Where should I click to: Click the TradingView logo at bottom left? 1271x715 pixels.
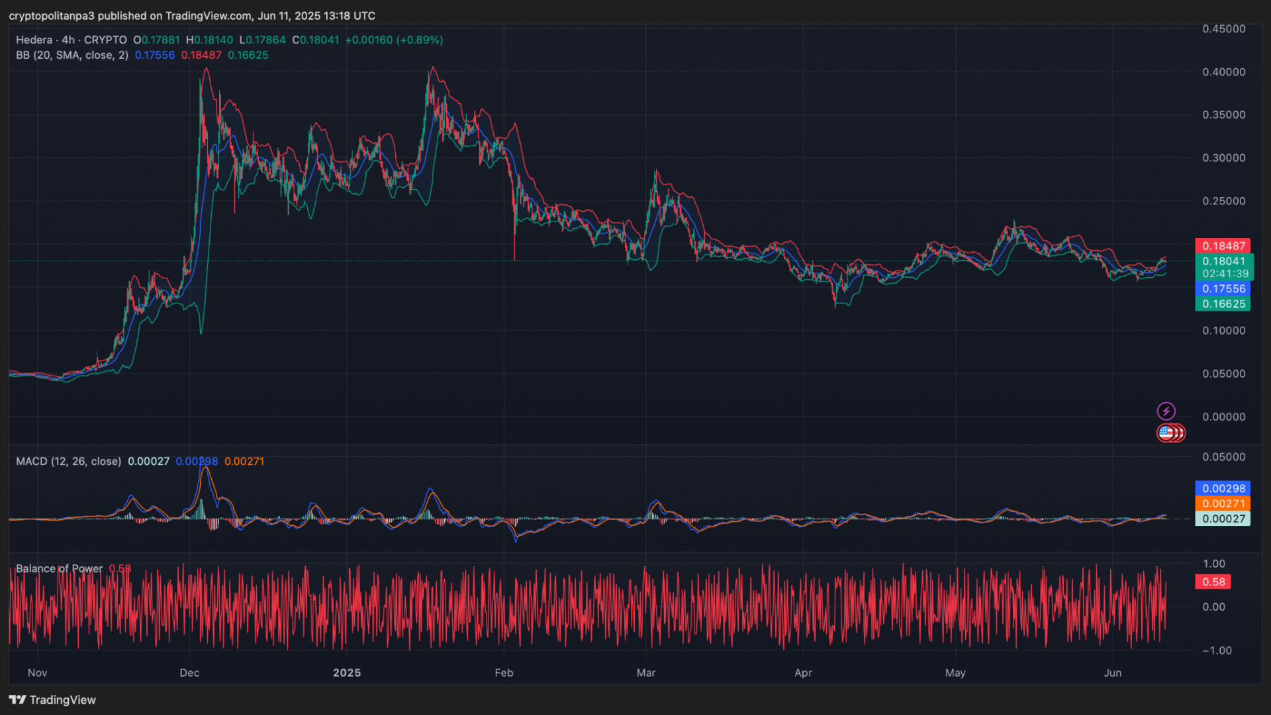(x=52, y=700)
